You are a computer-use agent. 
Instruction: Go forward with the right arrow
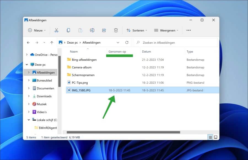pyautogui.click(x=37, y=43)
